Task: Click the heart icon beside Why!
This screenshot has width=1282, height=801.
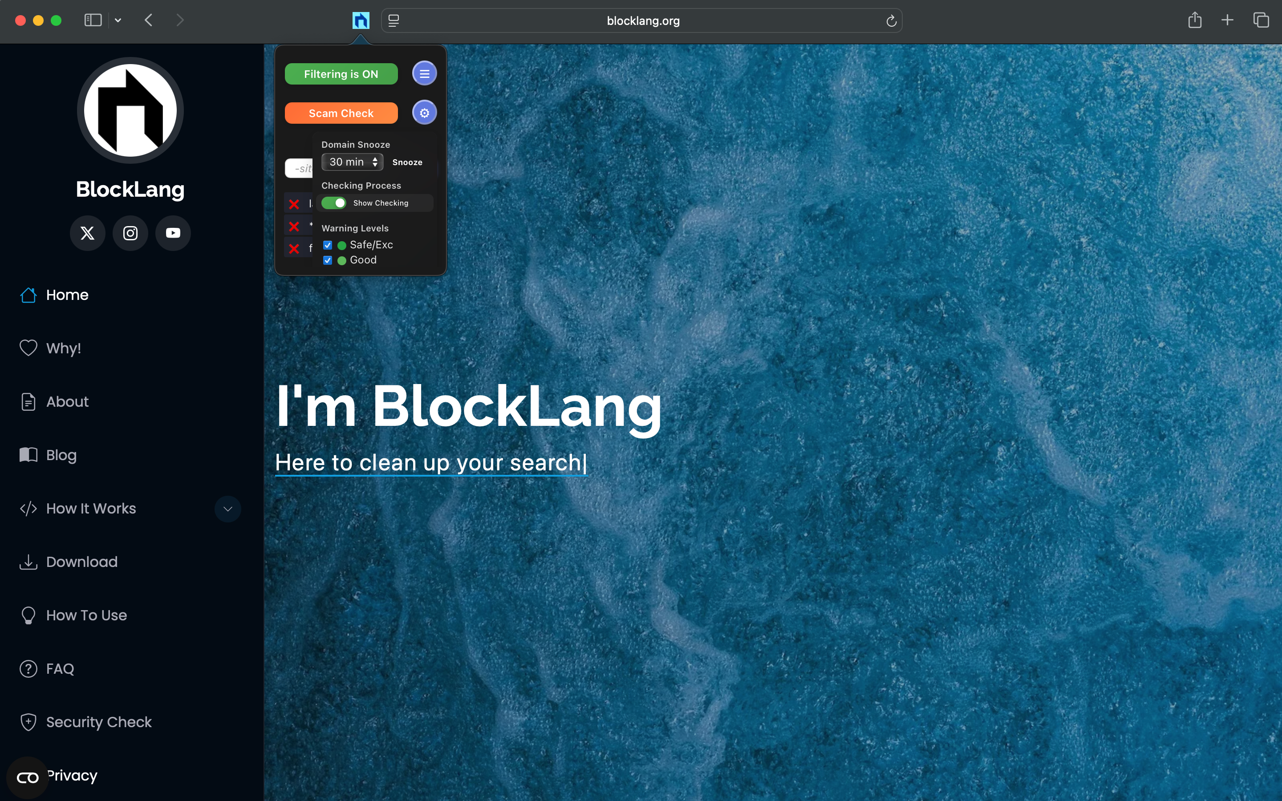Action: [28, 348]
